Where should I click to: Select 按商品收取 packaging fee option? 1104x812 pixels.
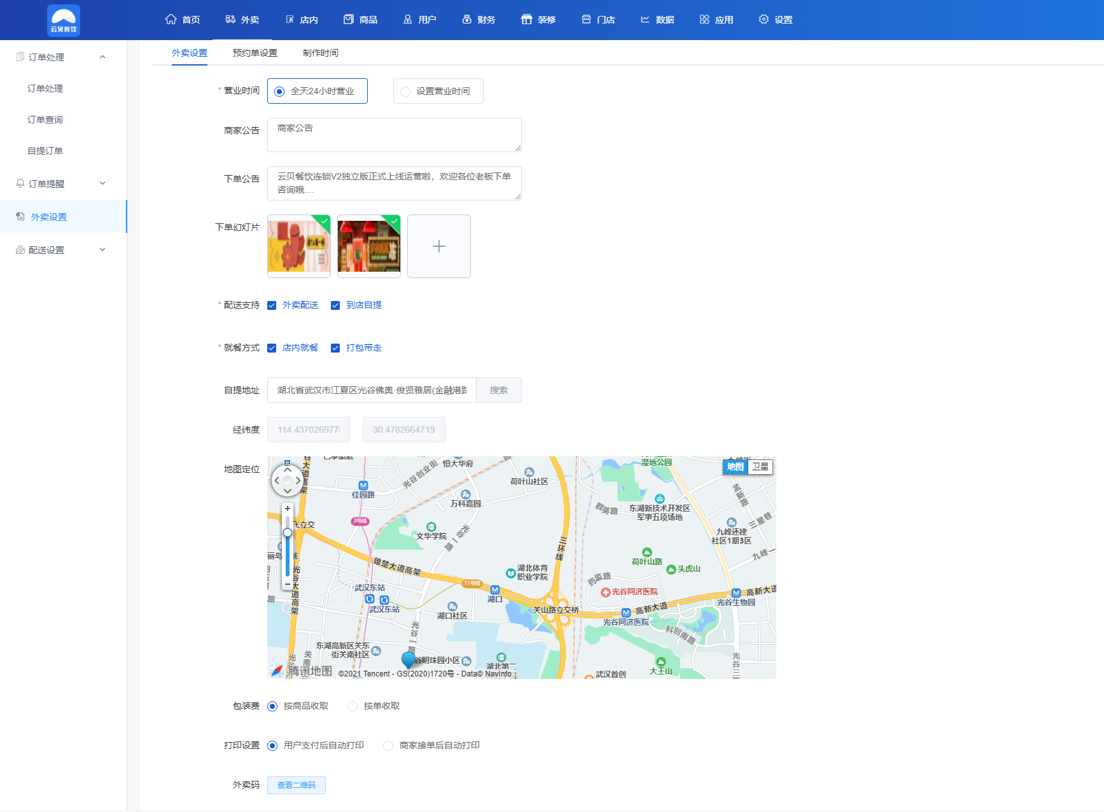coord(272,706)
